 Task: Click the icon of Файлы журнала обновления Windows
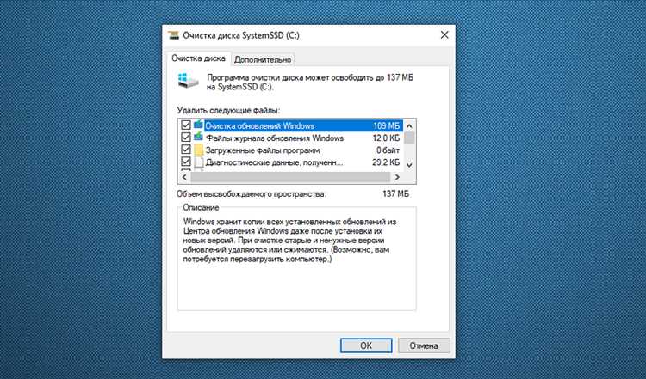tap(199, 137)
